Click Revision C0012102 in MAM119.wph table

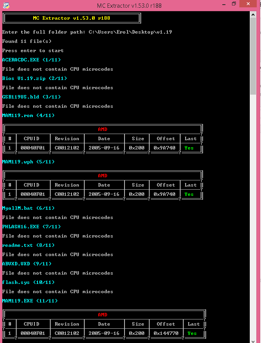click(x=67, y=194)
